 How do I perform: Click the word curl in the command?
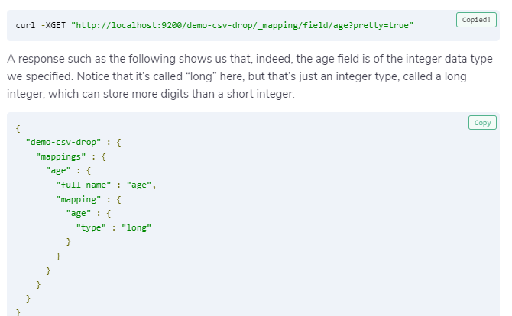[x=25, y=25]
